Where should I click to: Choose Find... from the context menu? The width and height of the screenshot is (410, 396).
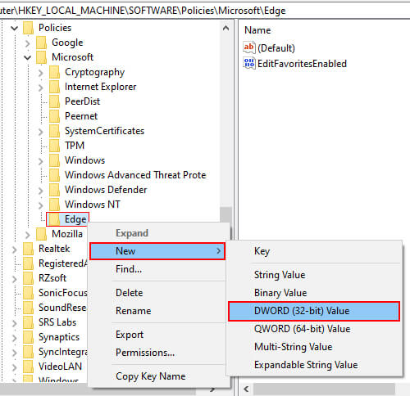coord(157,269)
